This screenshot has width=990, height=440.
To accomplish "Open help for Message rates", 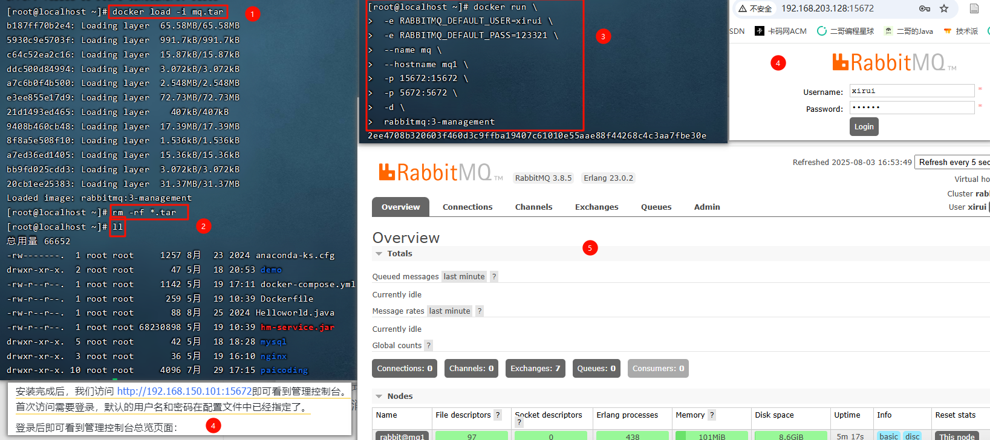I will coord(480,311).
